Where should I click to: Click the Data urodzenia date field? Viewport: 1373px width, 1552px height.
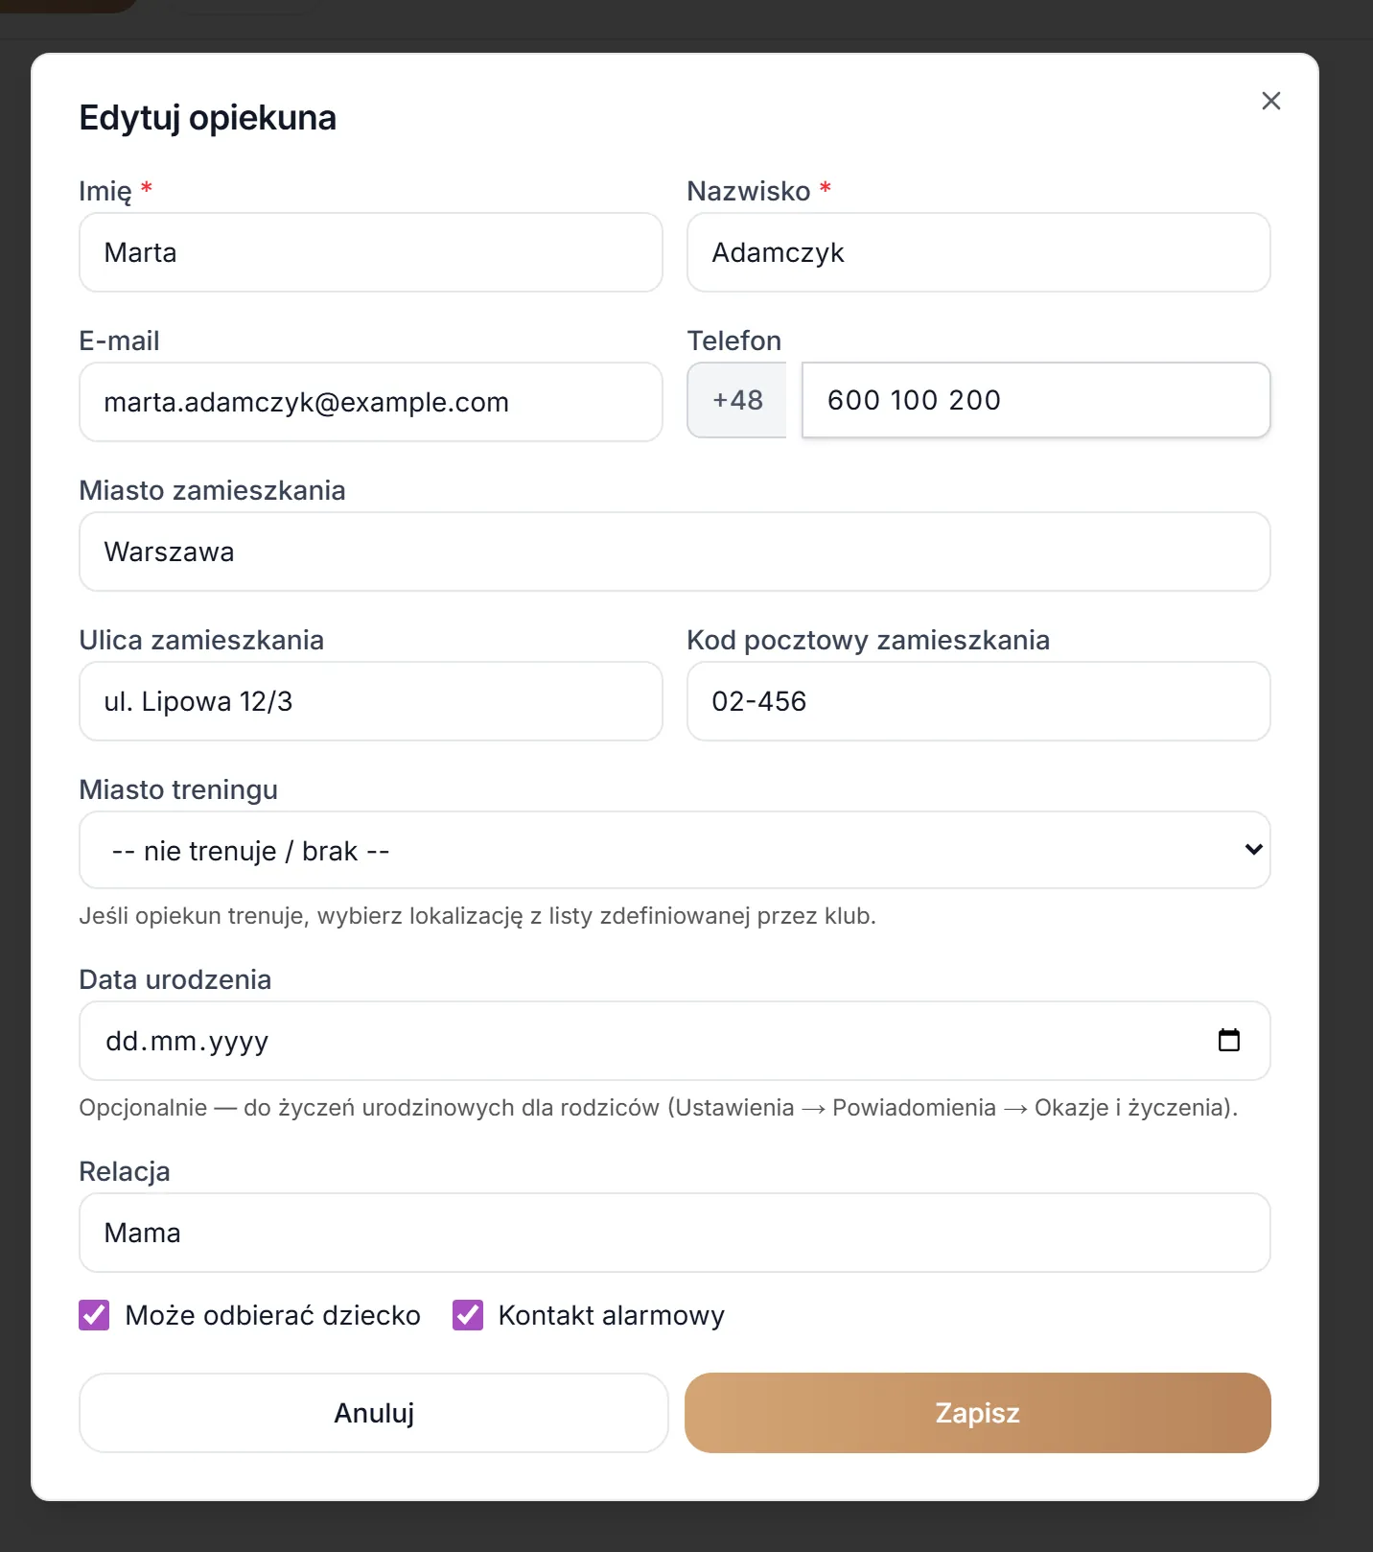(675, 1041)
